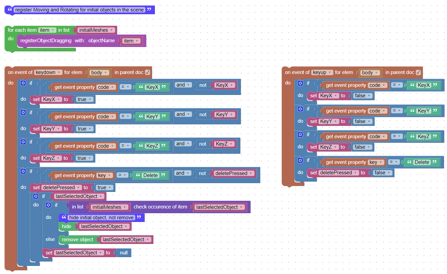
Task: Open gear settings of keyup KeyY if block
Action: click(300, 108)
